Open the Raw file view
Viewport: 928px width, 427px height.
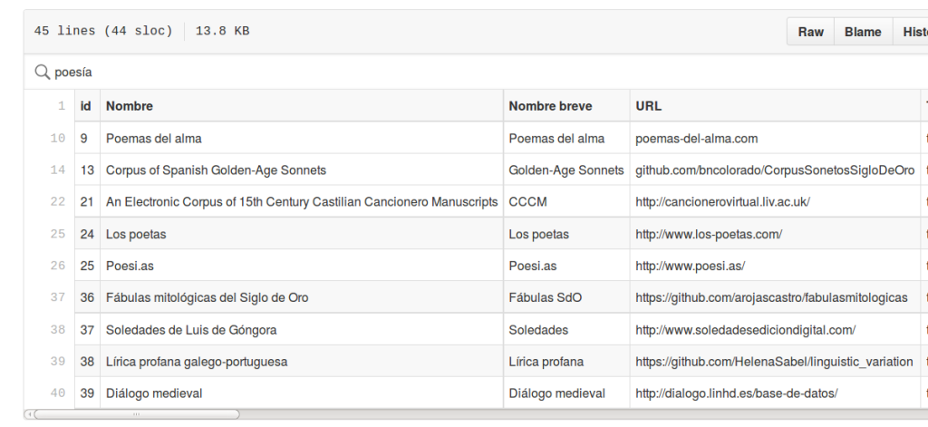[810, 32]
